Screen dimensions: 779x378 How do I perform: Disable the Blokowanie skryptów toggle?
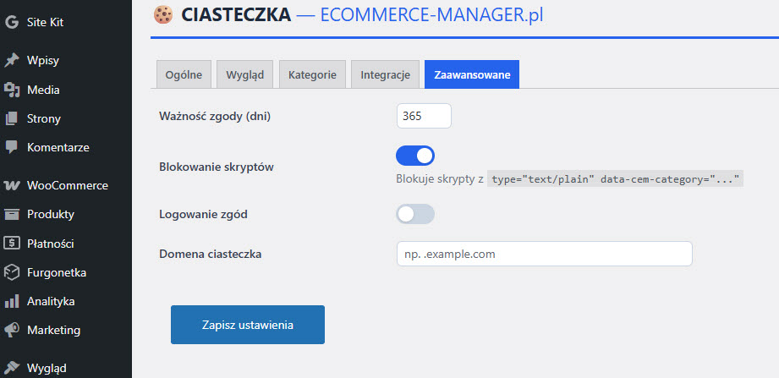click(x=415, y=156)
